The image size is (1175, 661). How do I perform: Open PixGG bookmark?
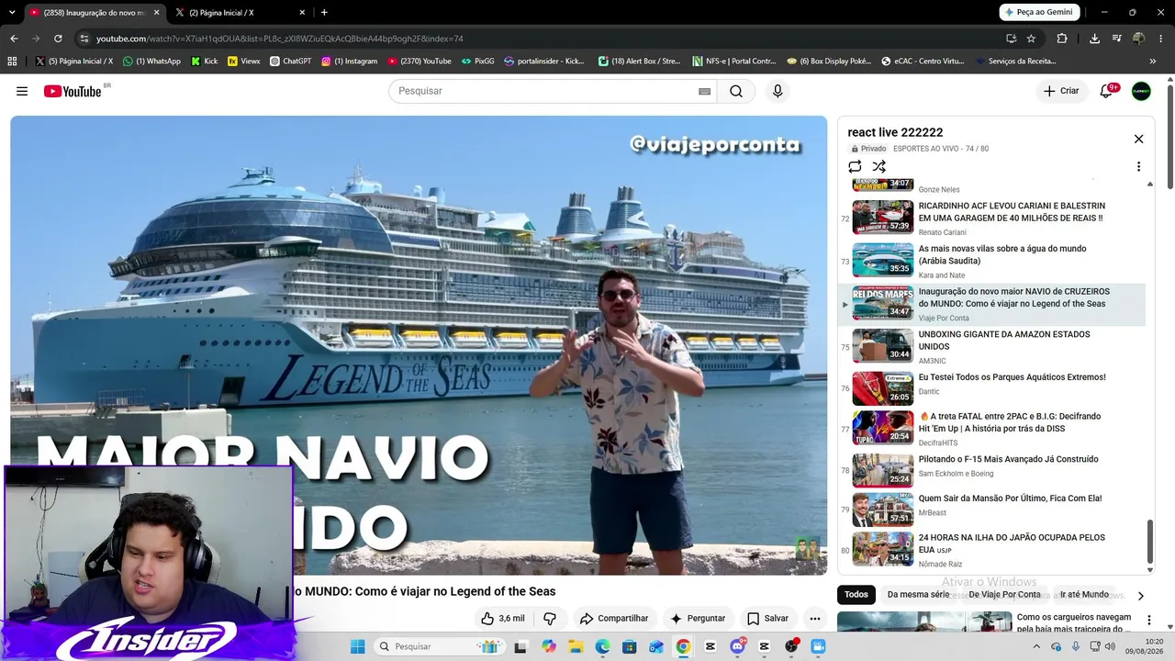477,62
